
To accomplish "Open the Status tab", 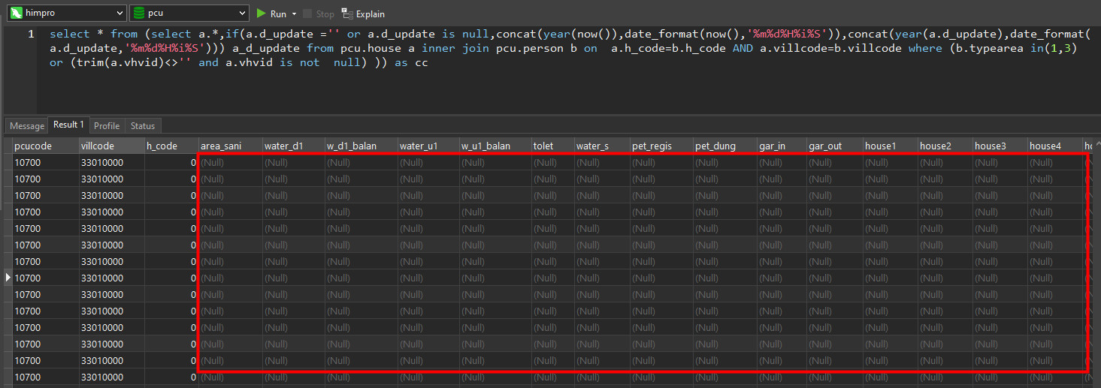I will click(x=143, y=126).
